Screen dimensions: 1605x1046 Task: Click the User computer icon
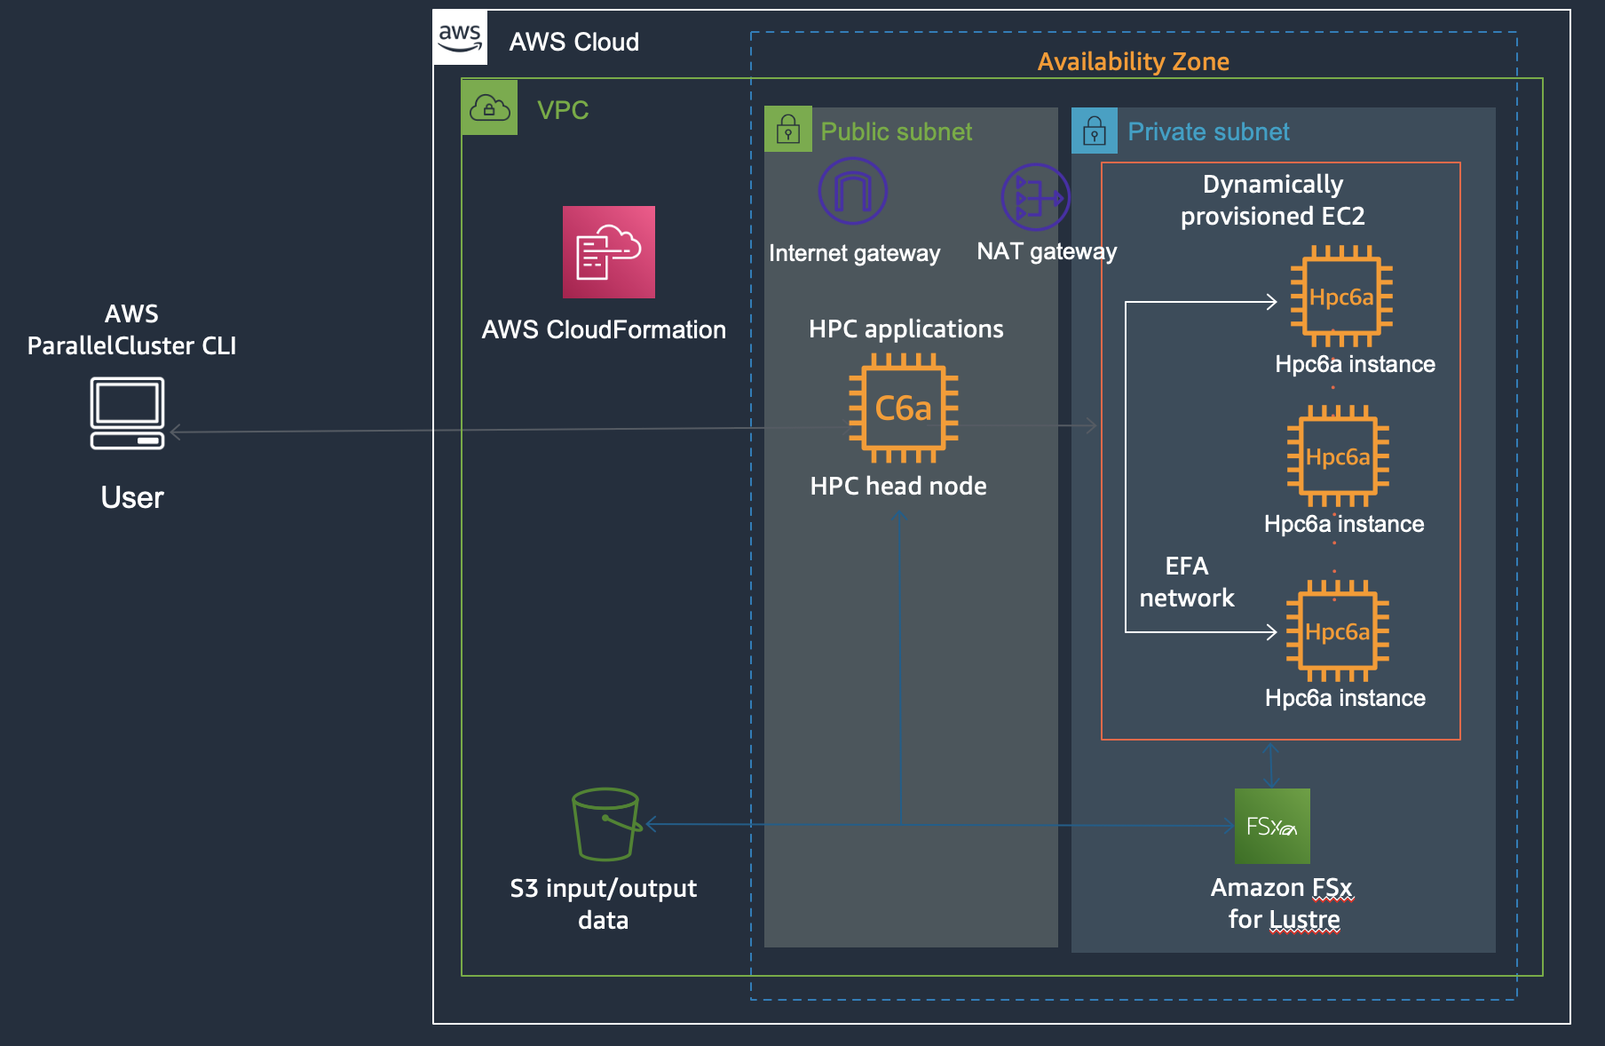[128, 414]
